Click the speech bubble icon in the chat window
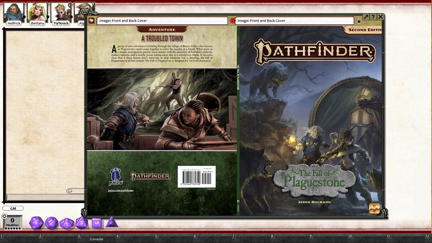This screenshot has height=243, width=432. point(70,191)
